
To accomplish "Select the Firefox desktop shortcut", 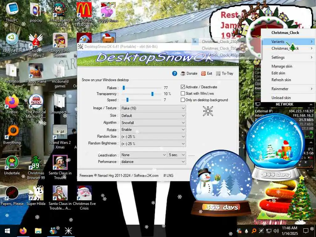I will 12,104.
